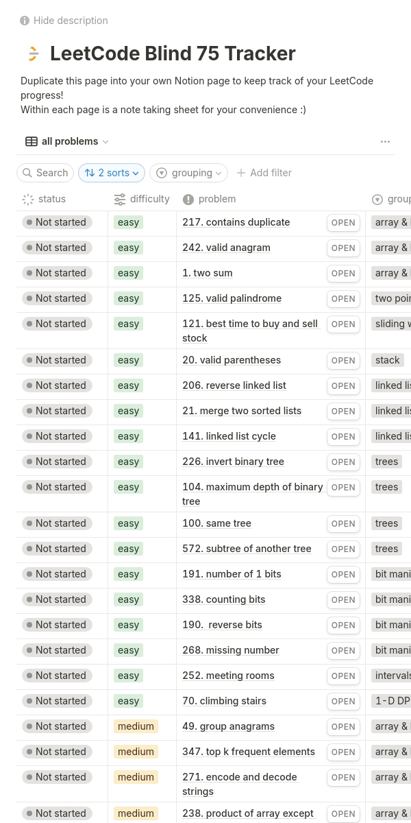Click Hide description at the top
Viewport: 411px width, 823px height.
[71, 21]
